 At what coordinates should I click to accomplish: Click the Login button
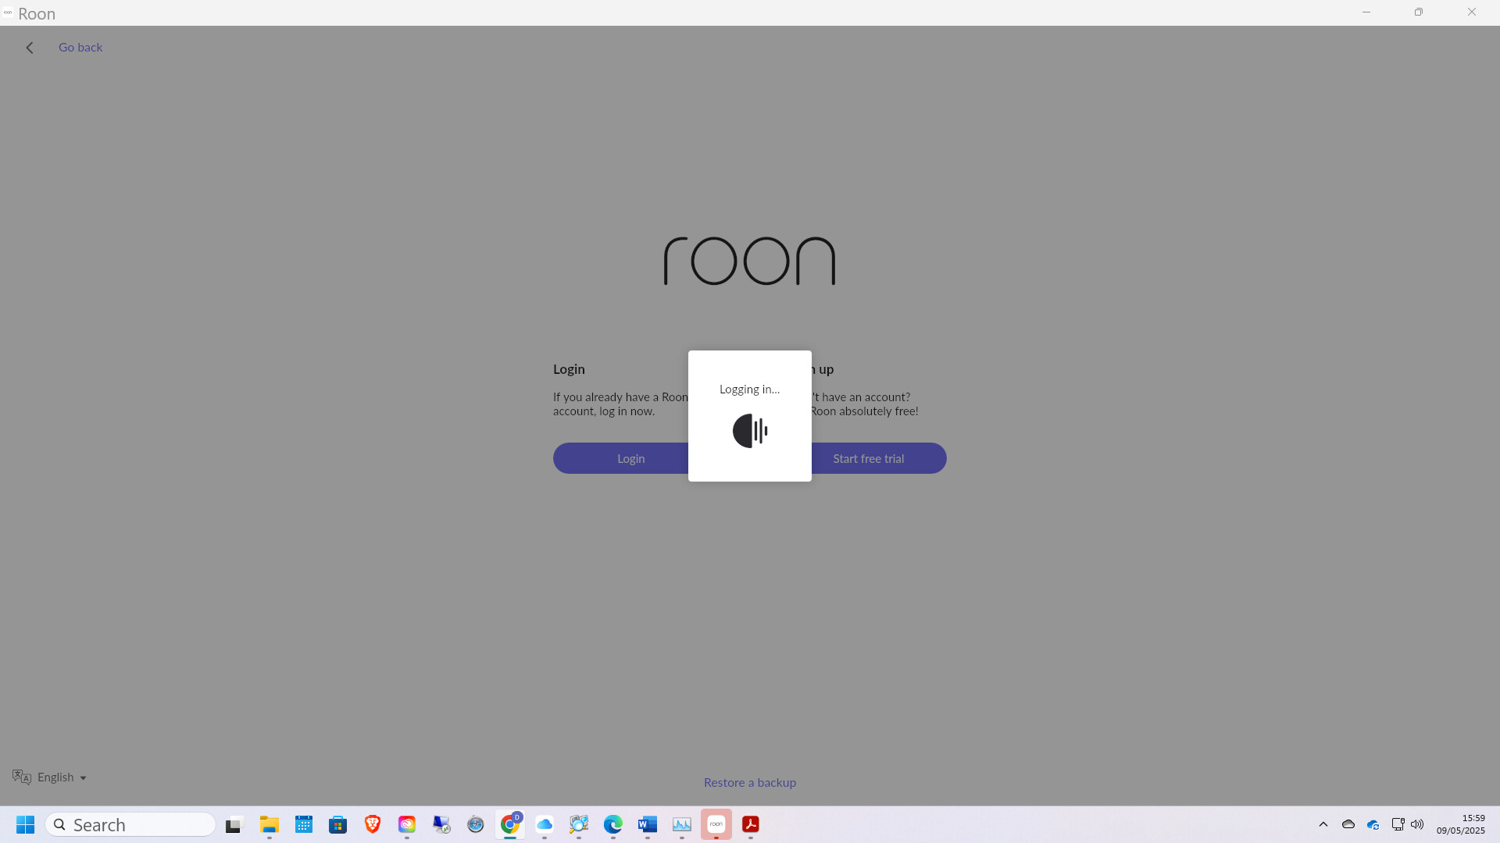coord(630,458)
